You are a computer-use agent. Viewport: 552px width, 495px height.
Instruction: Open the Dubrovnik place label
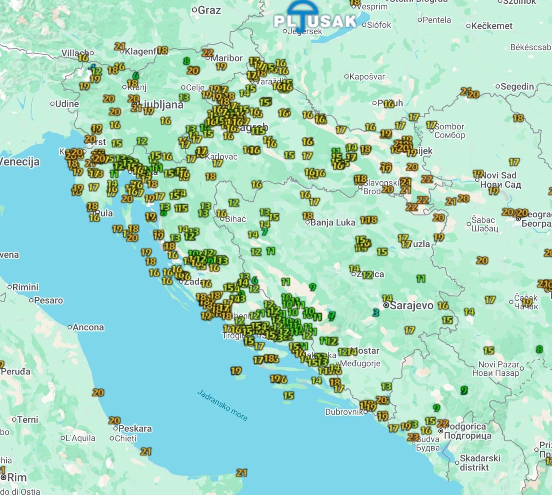click(344, 412)
